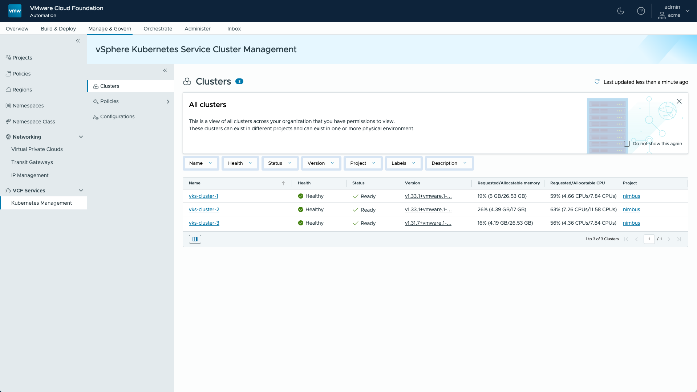This screenshot has height=392, width=697.
Task: Go to the previous page
Action: pyautogui.click(x=636, y=239)
